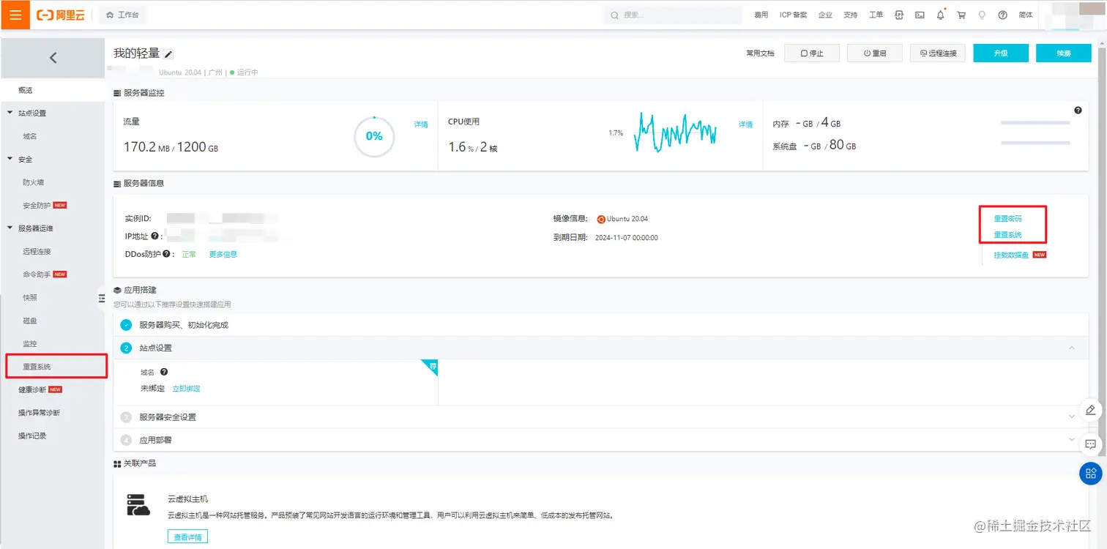1107x549 pixels.
Task: Click 重置系统 link in server info
Action: pyautogui.click(x=1007, y=235)
